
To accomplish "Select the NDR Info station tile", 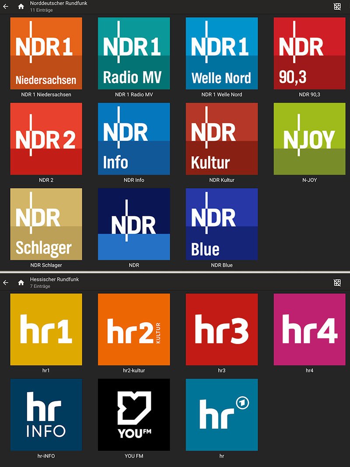I will point(134,139).
